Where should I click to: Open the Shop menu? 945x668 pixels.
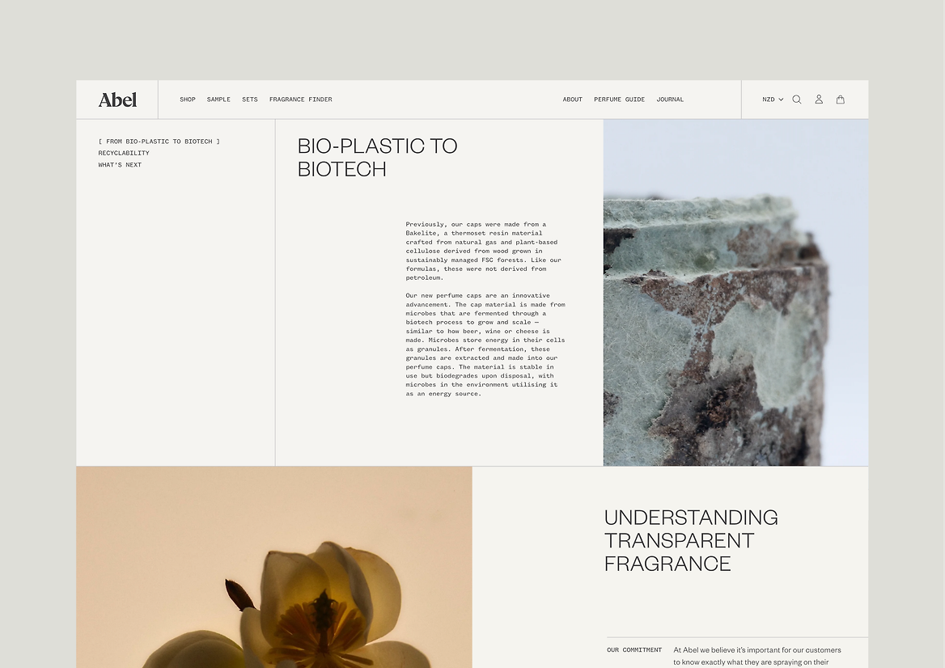pos(188,99)
